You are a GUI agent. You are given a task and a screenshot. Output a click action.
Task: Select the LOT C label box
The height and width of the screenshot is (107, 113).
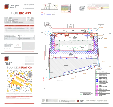(48, 24)
